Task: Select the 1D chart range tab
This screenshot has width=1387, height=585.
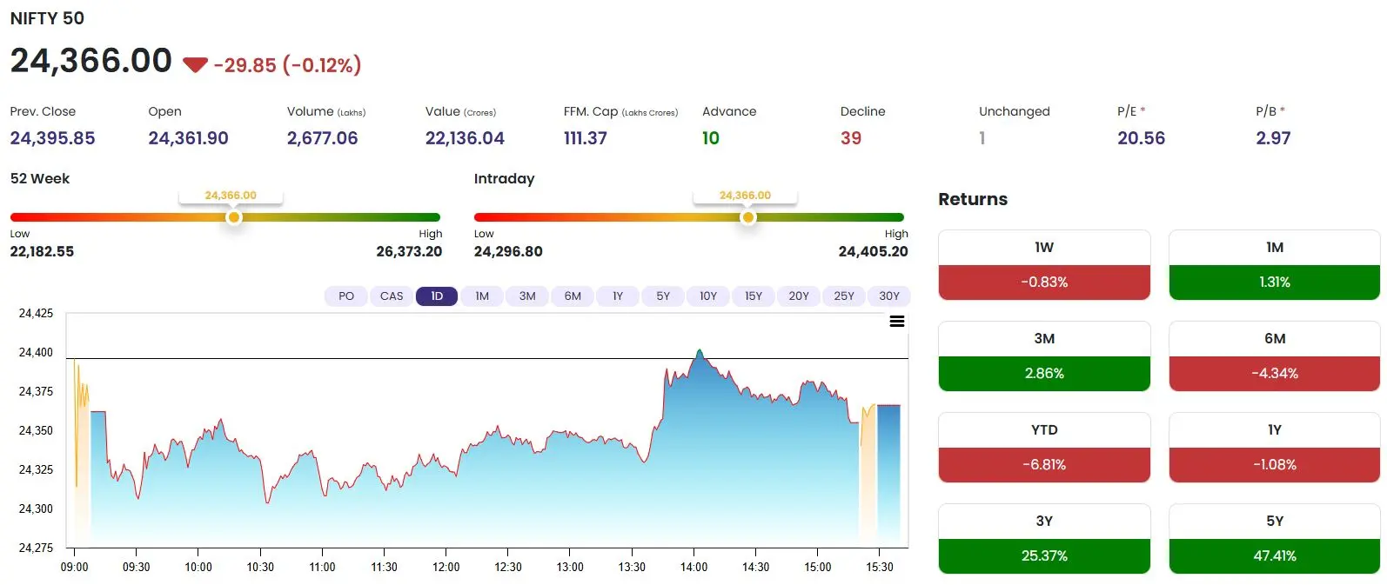Action: 437,296
